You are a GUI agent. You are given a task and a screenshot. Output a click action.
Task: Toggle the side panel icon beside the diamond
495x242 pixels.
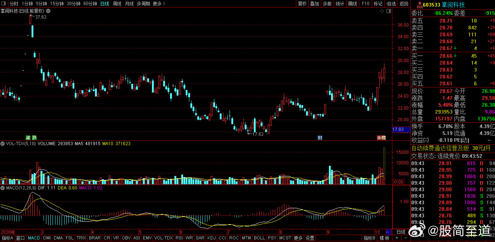(388, 11)
